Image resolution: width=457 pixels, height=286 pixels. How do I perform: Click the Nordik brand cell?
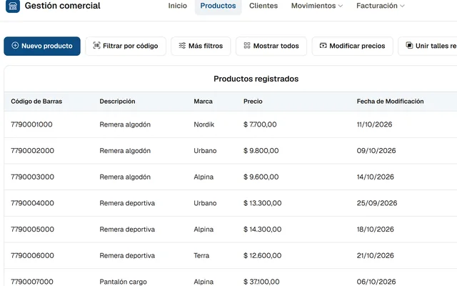tap(204, 124)
